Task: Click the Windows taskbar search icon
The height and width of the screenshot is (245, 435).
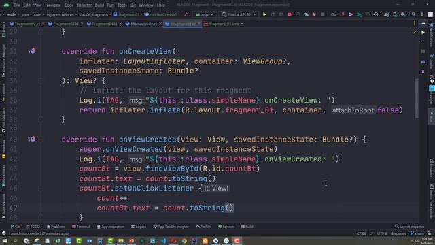Action: [15, 240]
